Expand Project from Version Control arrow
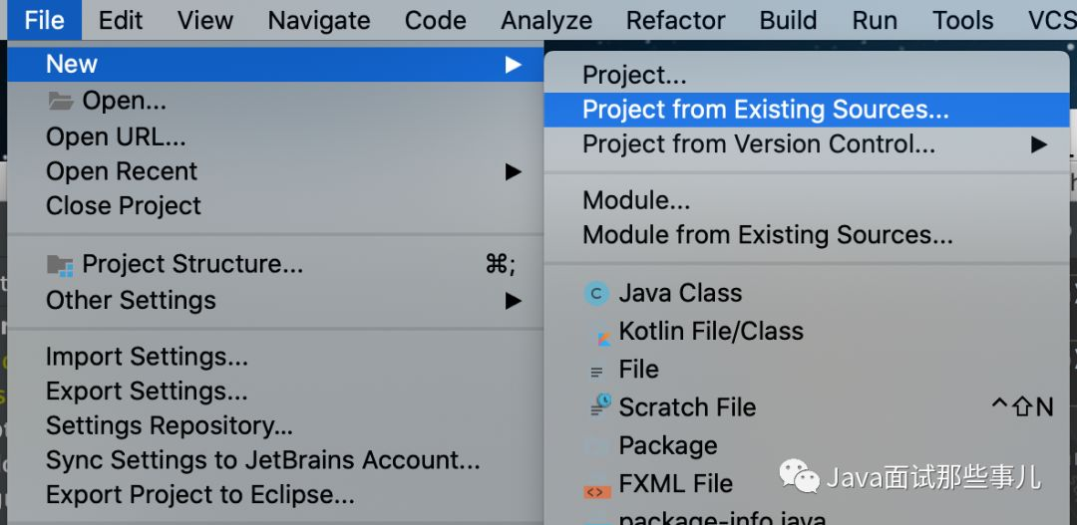The width and height of the screenshot is (1077, 525). coord(1039,144)
